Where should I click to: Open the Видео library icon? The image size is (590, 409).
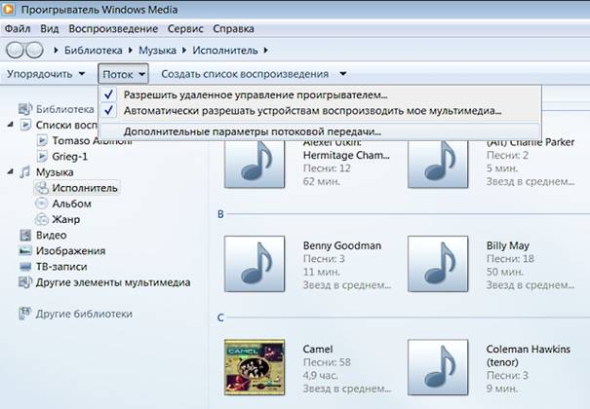(25, 235)
